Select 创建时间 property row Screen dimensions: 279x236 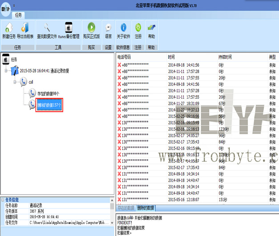click(57, 217)
